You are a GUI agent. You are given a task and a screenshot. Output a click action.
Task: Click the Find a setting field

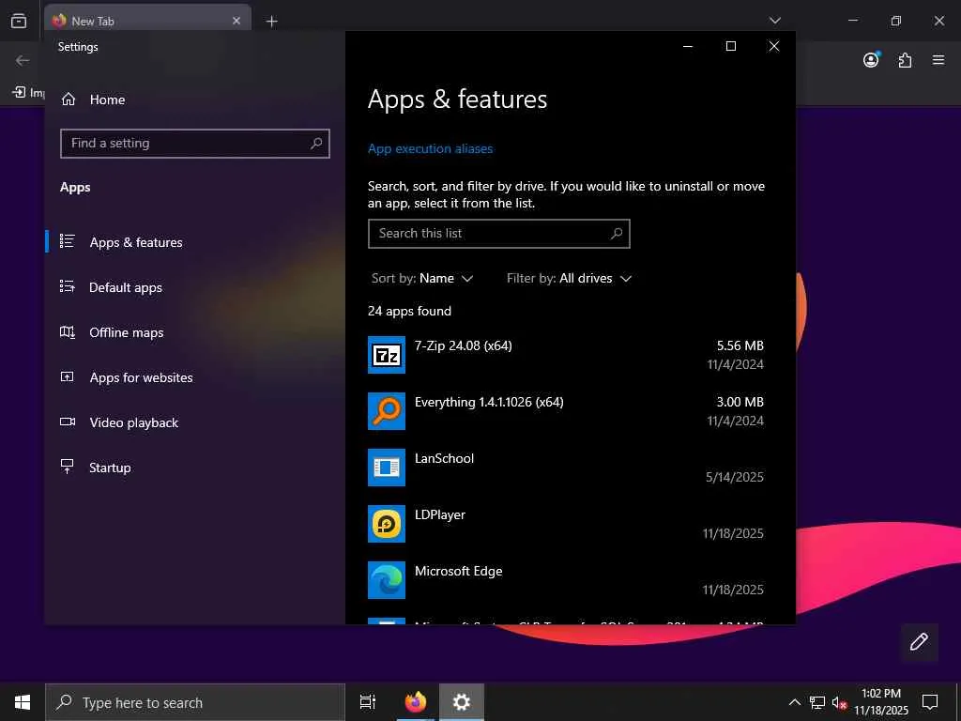tap(195, 143)
